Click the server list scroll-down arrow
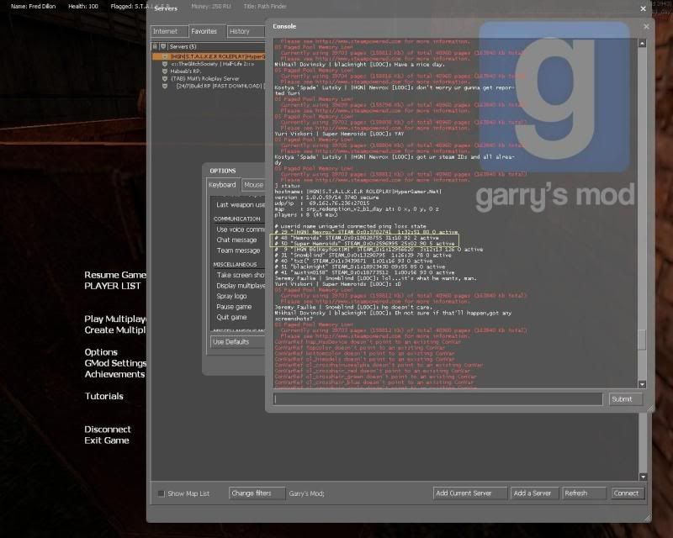This screenshot has height=538, width=673. coord(643,477)
